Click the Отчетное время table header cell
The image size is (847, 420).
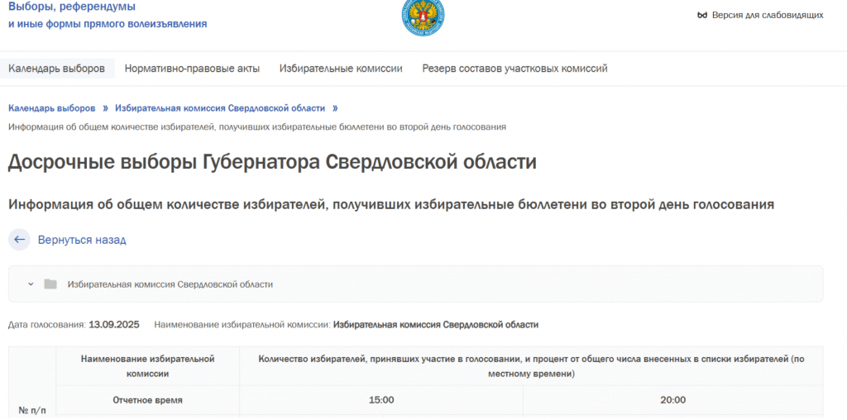(x=147, y=400)
